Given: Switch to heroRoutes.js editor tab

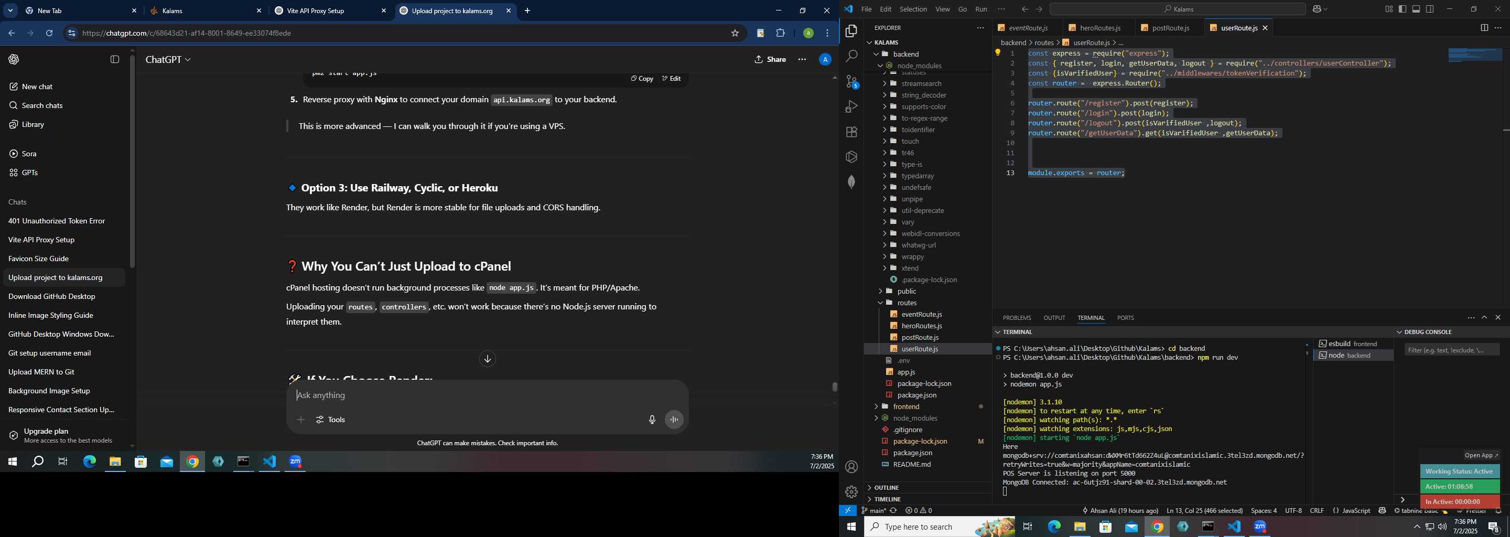Looking at the screenshot, I should pyautogui.click(x=1099, y=28).
